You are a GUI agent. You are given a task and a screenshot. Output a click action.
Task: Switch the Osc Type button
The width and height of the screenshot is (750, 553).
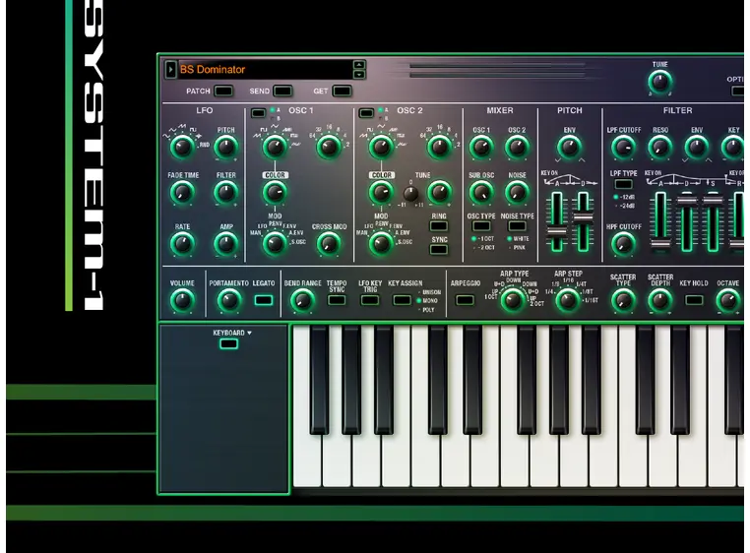click(481, 225)
